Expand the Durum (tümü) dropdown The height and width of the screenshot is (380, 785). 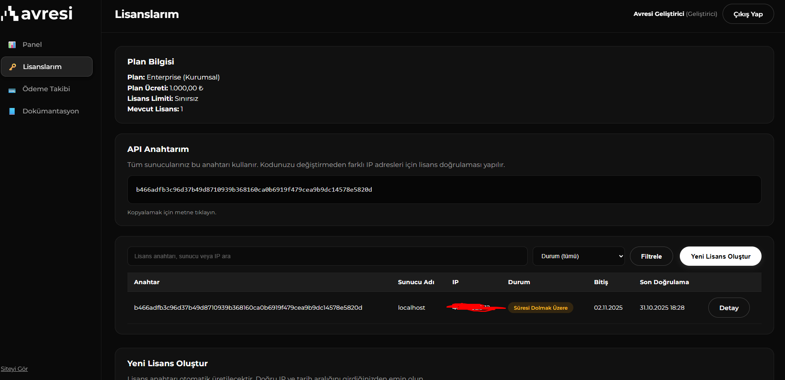coord(578,256)
